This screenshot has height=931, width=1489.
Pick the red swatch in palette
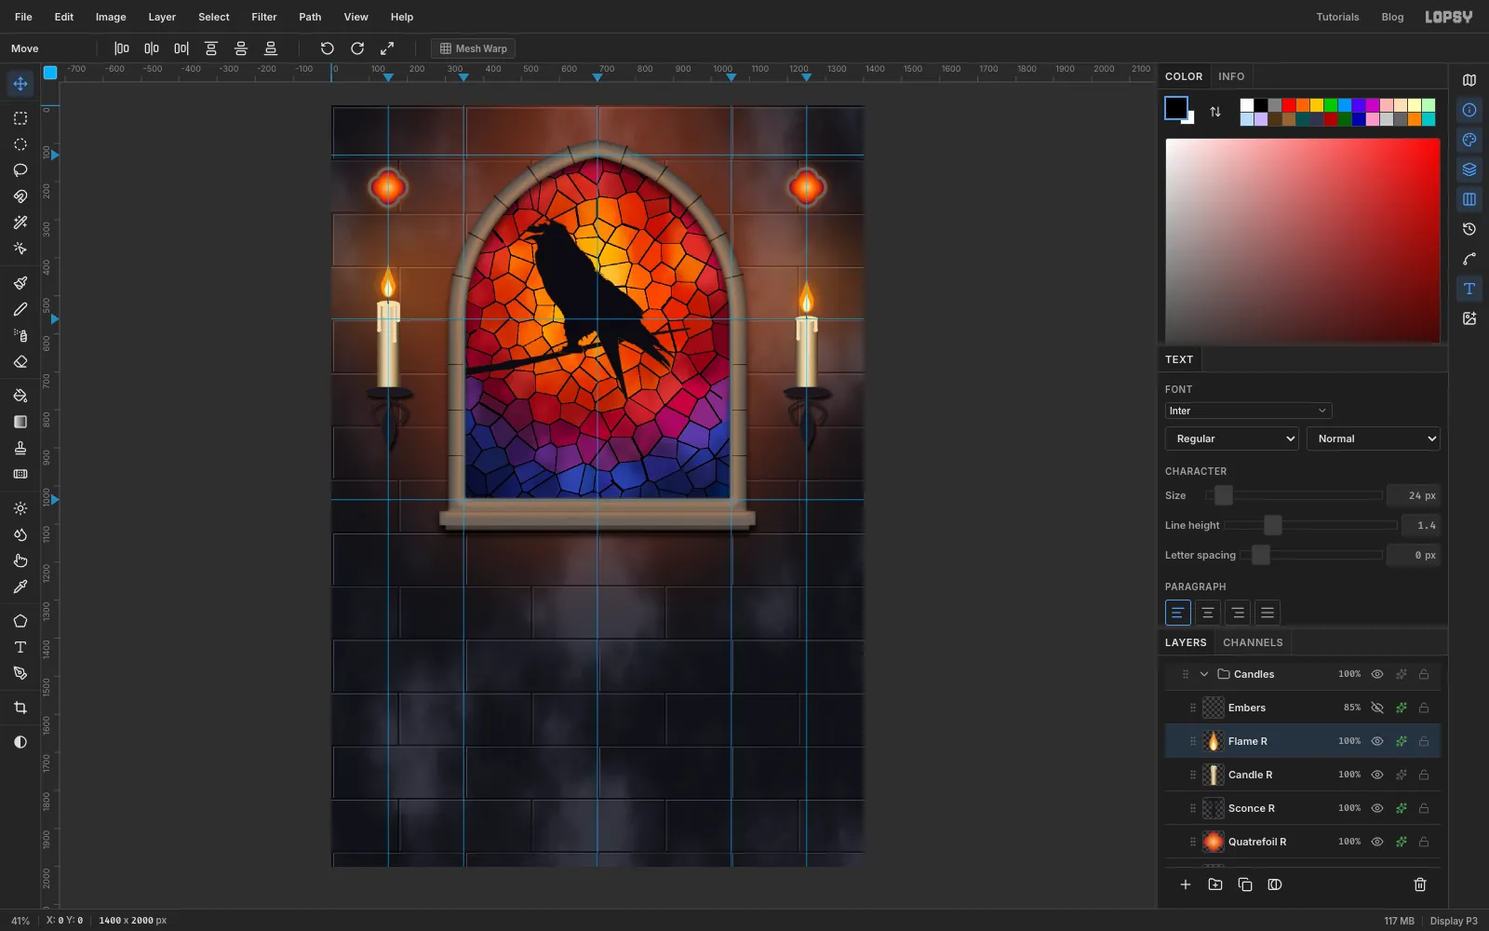click(x=1289, y=105)
